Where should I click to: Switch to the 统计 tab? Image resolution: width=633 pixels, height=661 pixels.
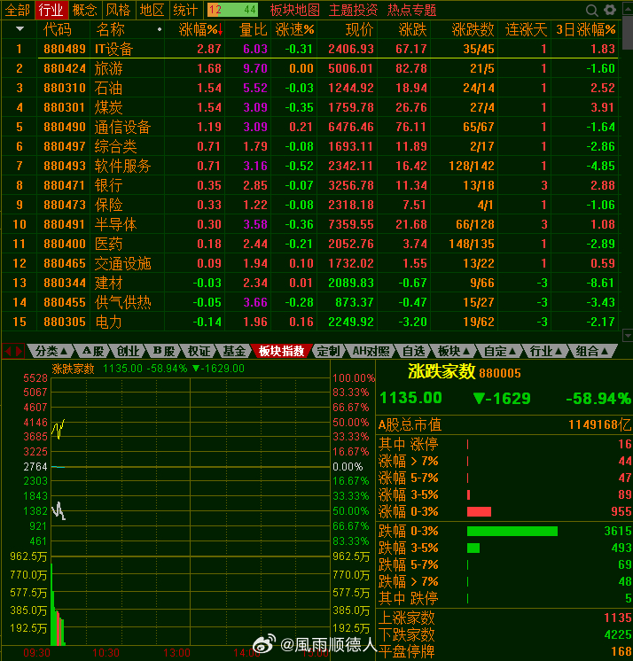point(185,10)
